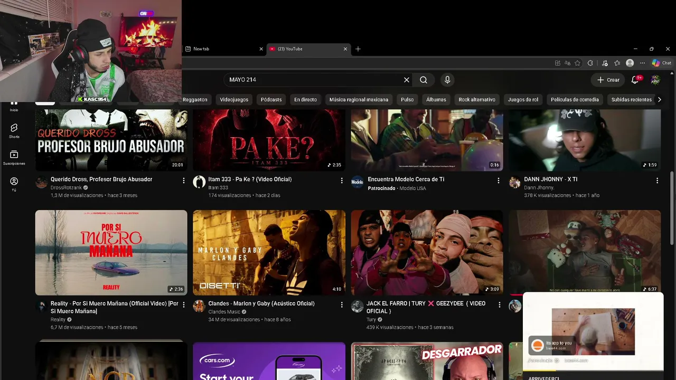
Task: Select the Música regional mexicana chip
Action: pos(359,99)
